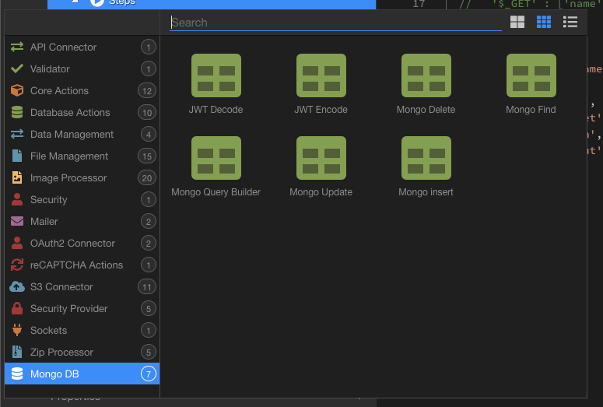Click the S3 Connector cloud icon
This screenshot has height=407, width=603.
(x=17, y=286)
